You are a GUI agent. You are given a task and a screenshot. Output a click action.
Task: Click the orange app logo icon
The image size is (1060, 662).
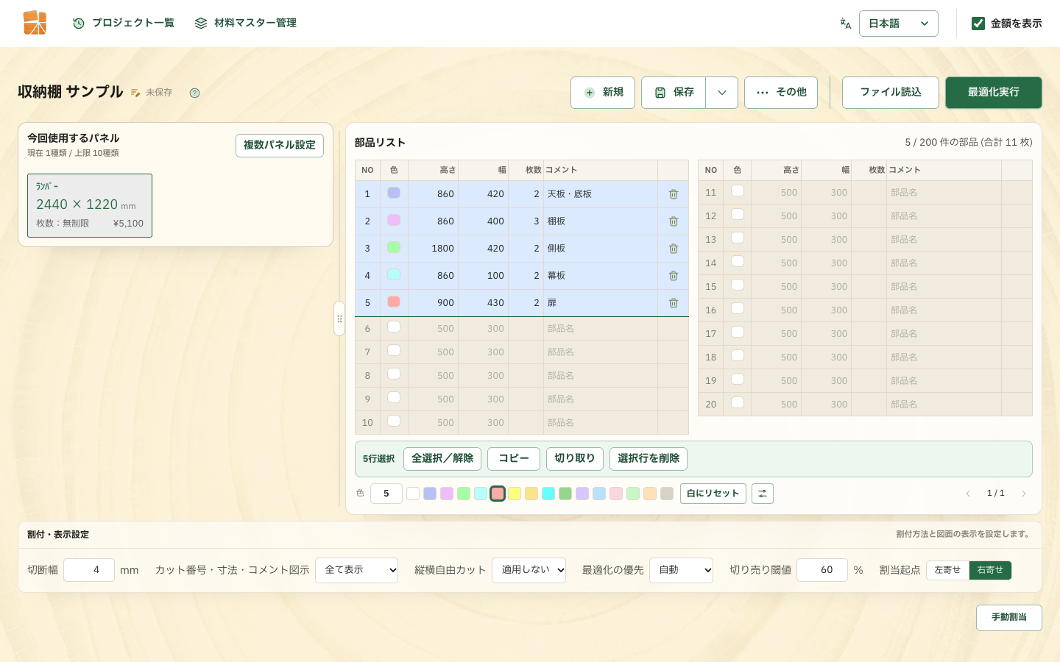[35, 23]
